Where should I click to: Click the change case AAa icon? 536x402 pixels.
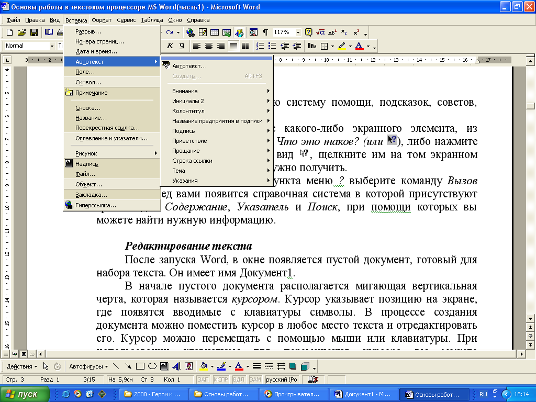tap(312, 46)
